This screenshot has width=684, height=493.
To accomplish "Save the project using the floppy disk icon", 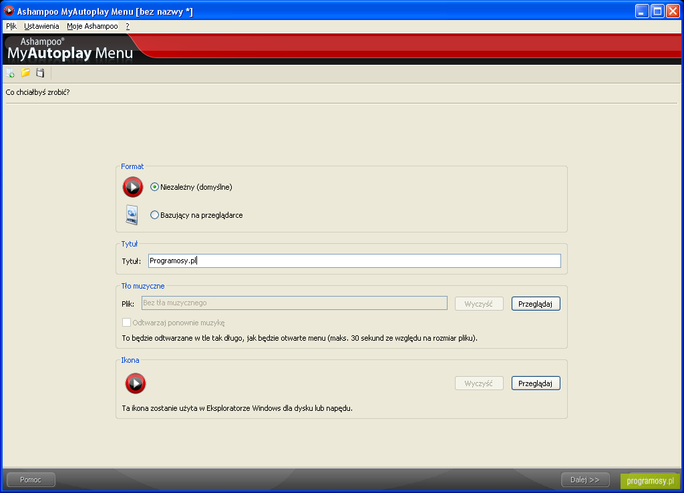I will (40, 72).
